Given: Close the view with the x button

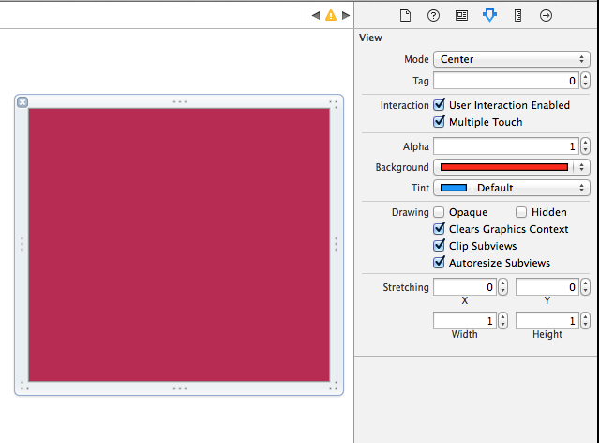Looking at the screenshot, I should click(22, 102).
